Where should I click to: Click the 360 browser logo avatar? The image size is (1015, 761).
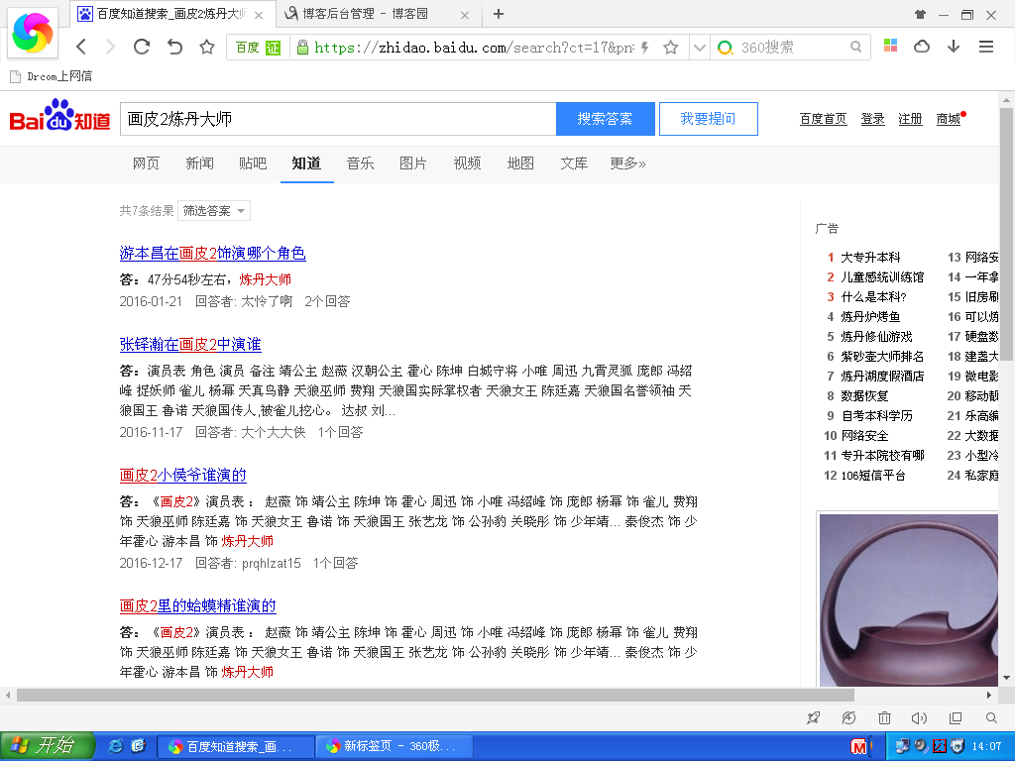tap(33, 33)
